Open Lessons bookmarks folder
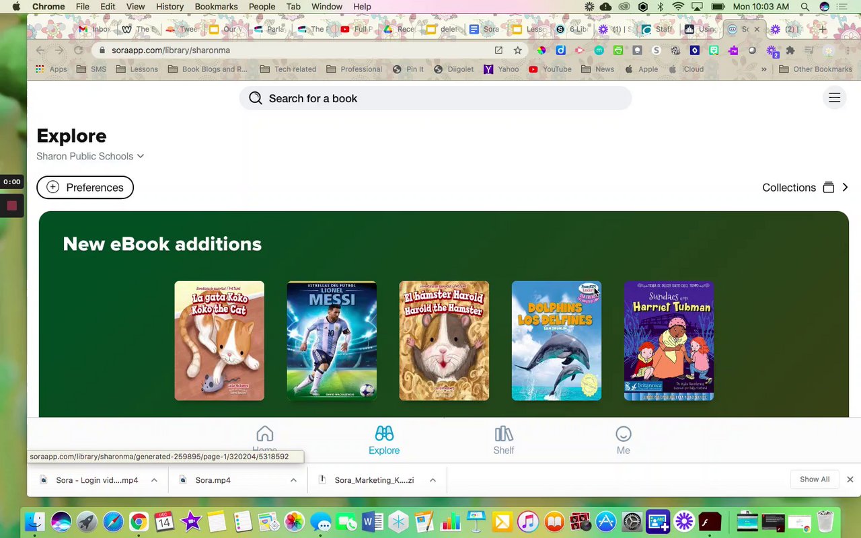Viewport: 861px width, 538px height. click(137, 69)
